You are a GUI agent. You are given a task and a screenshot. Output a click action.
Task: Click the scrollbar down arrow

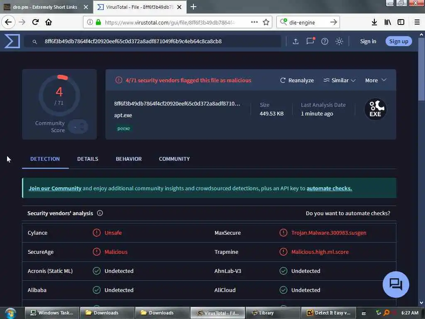coord(421,302)
